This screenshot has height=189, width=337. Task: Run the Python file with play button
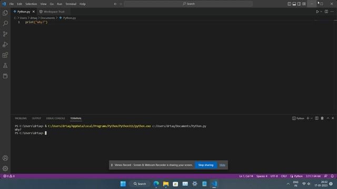[x=317, y=12]
